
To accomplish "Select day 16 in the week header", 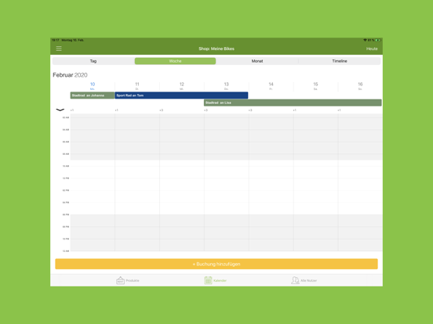I will 360,85.
